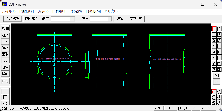The width and height of the screenshot is (222, 111).
Task: Click the A-3 paper size status cell
Action: pyautogui.click(x=158, y=108)
